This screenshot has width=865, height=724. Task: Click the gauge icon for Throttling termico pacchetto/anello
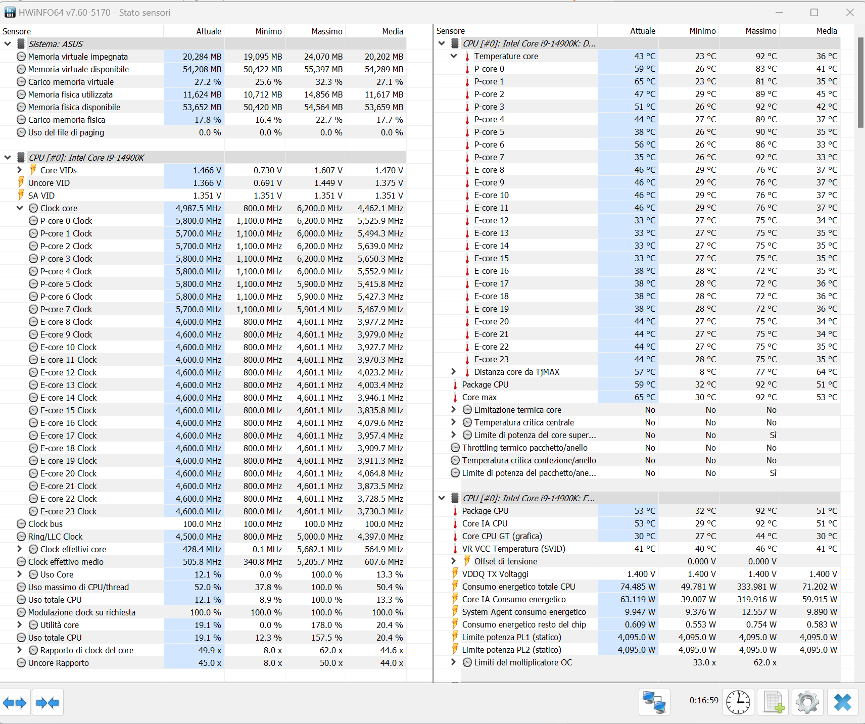455,448
